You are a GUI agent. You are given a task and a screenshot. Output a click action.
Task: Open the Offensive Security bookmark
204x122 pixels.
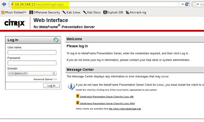(x=44, y=12)
